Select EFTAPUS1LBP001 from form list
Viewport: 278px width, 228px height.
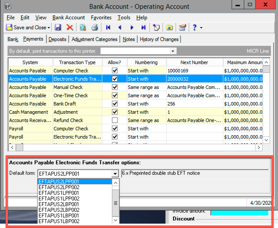[x=75, y=216]
